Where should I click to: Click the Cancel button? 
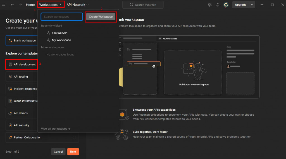click(x=58, y=151)
